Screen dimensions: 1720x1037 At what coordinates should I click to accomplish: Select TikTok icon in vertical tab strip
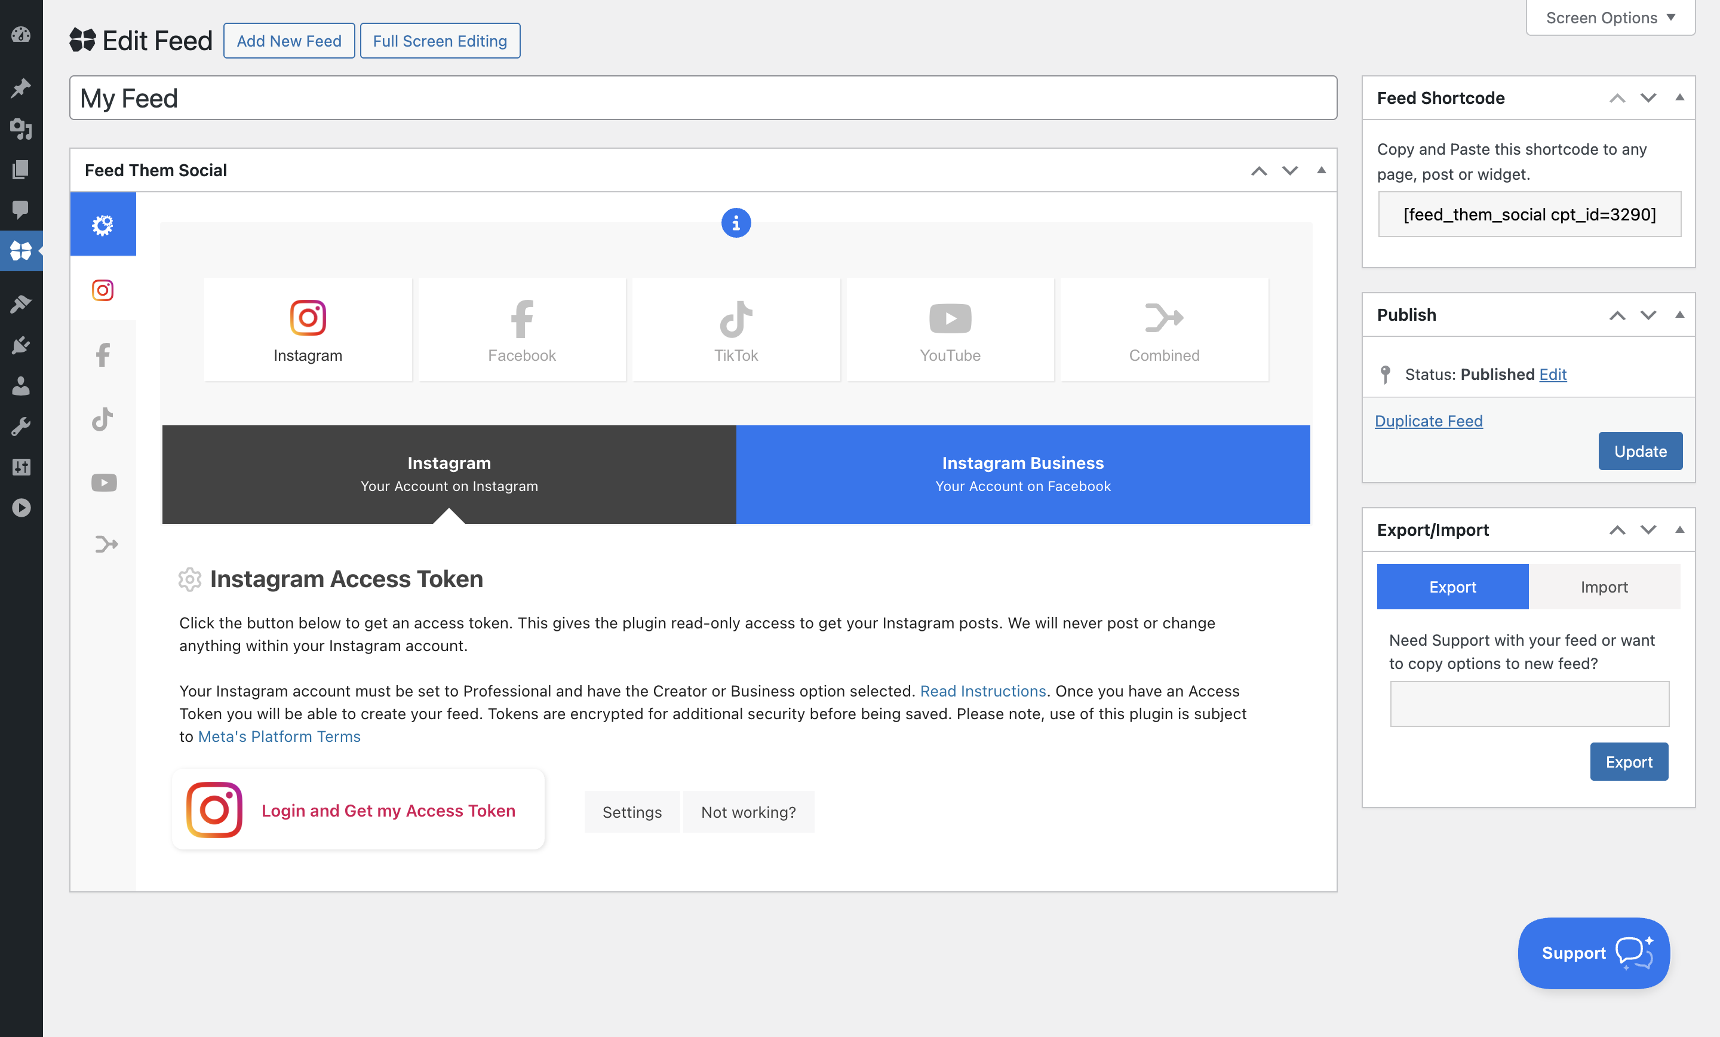click(x=103, y=419)
